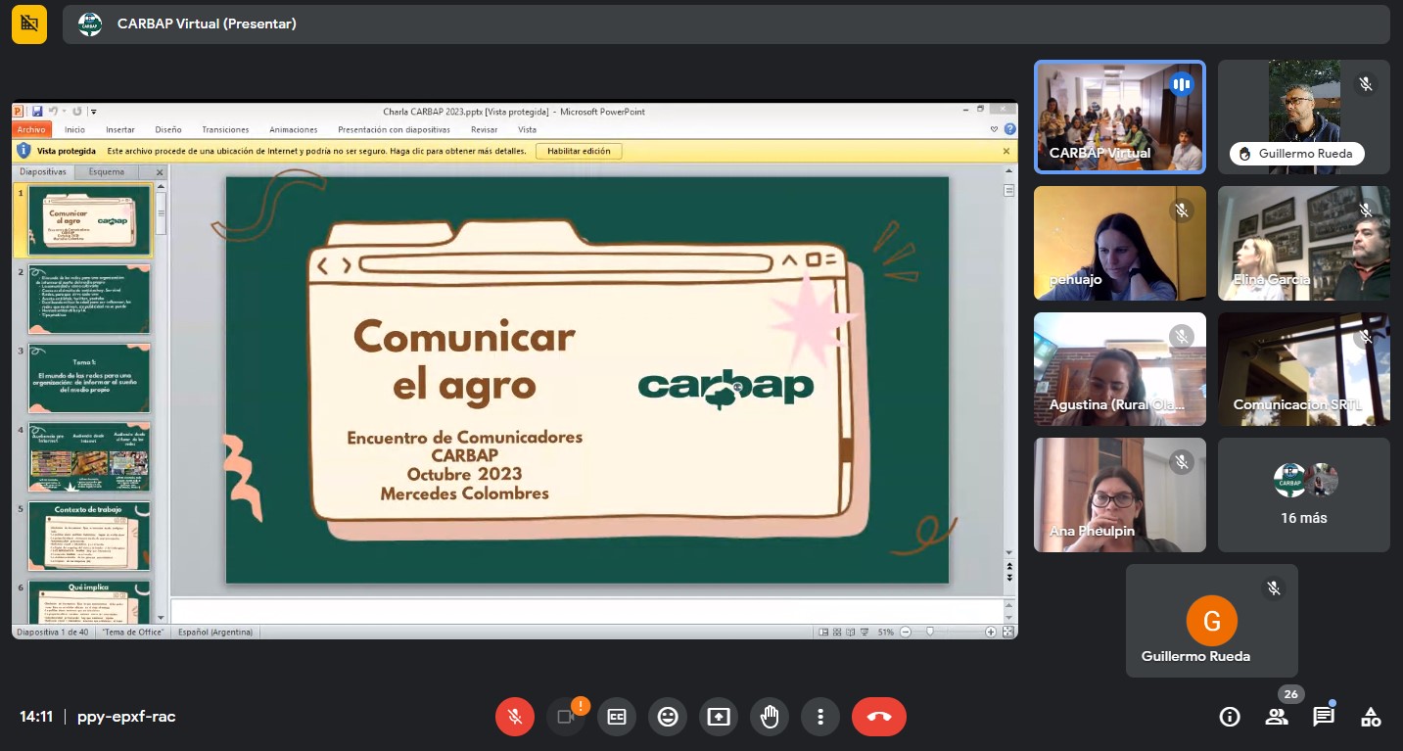Open the Inicio ribbon tab
Viewport: 1403px width, 751px height.
click(74, 129)
